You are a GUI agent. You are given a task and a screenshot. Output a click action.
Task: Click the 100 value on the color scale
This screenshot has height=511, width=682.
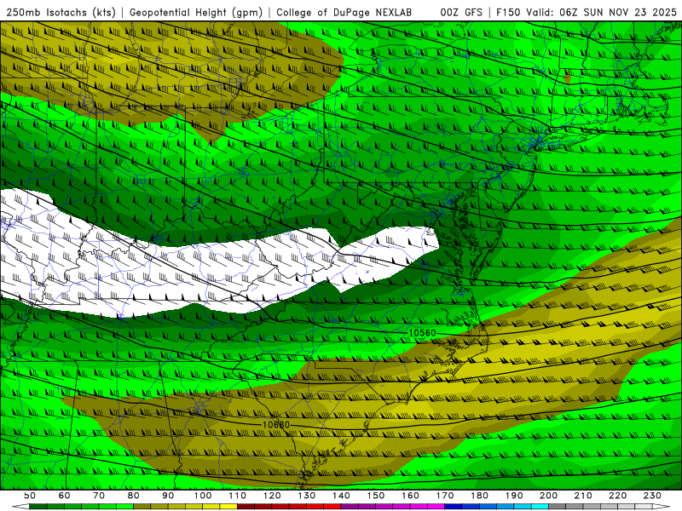click(x=203, y=496)
